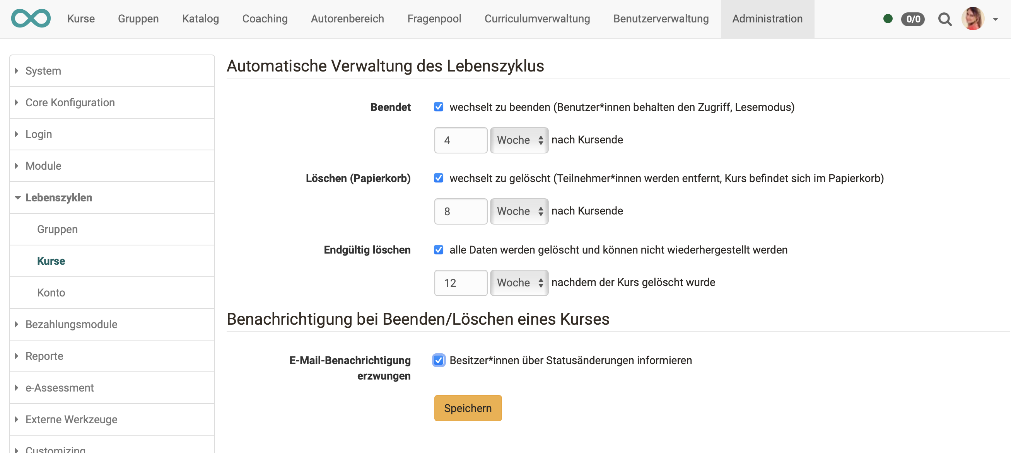Click the Customizing section label
The width and height of the screenshot is (1011, 453).
(x=55, y=449)
